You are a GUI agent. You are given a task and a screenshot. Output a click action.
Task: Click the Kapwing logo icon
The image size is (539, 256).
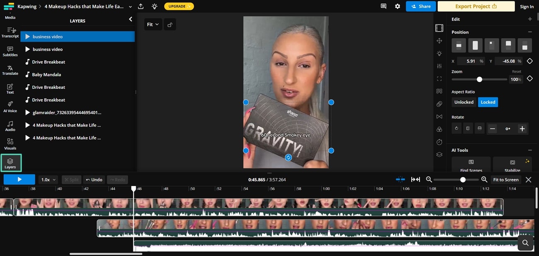click(x=8, y=6)
